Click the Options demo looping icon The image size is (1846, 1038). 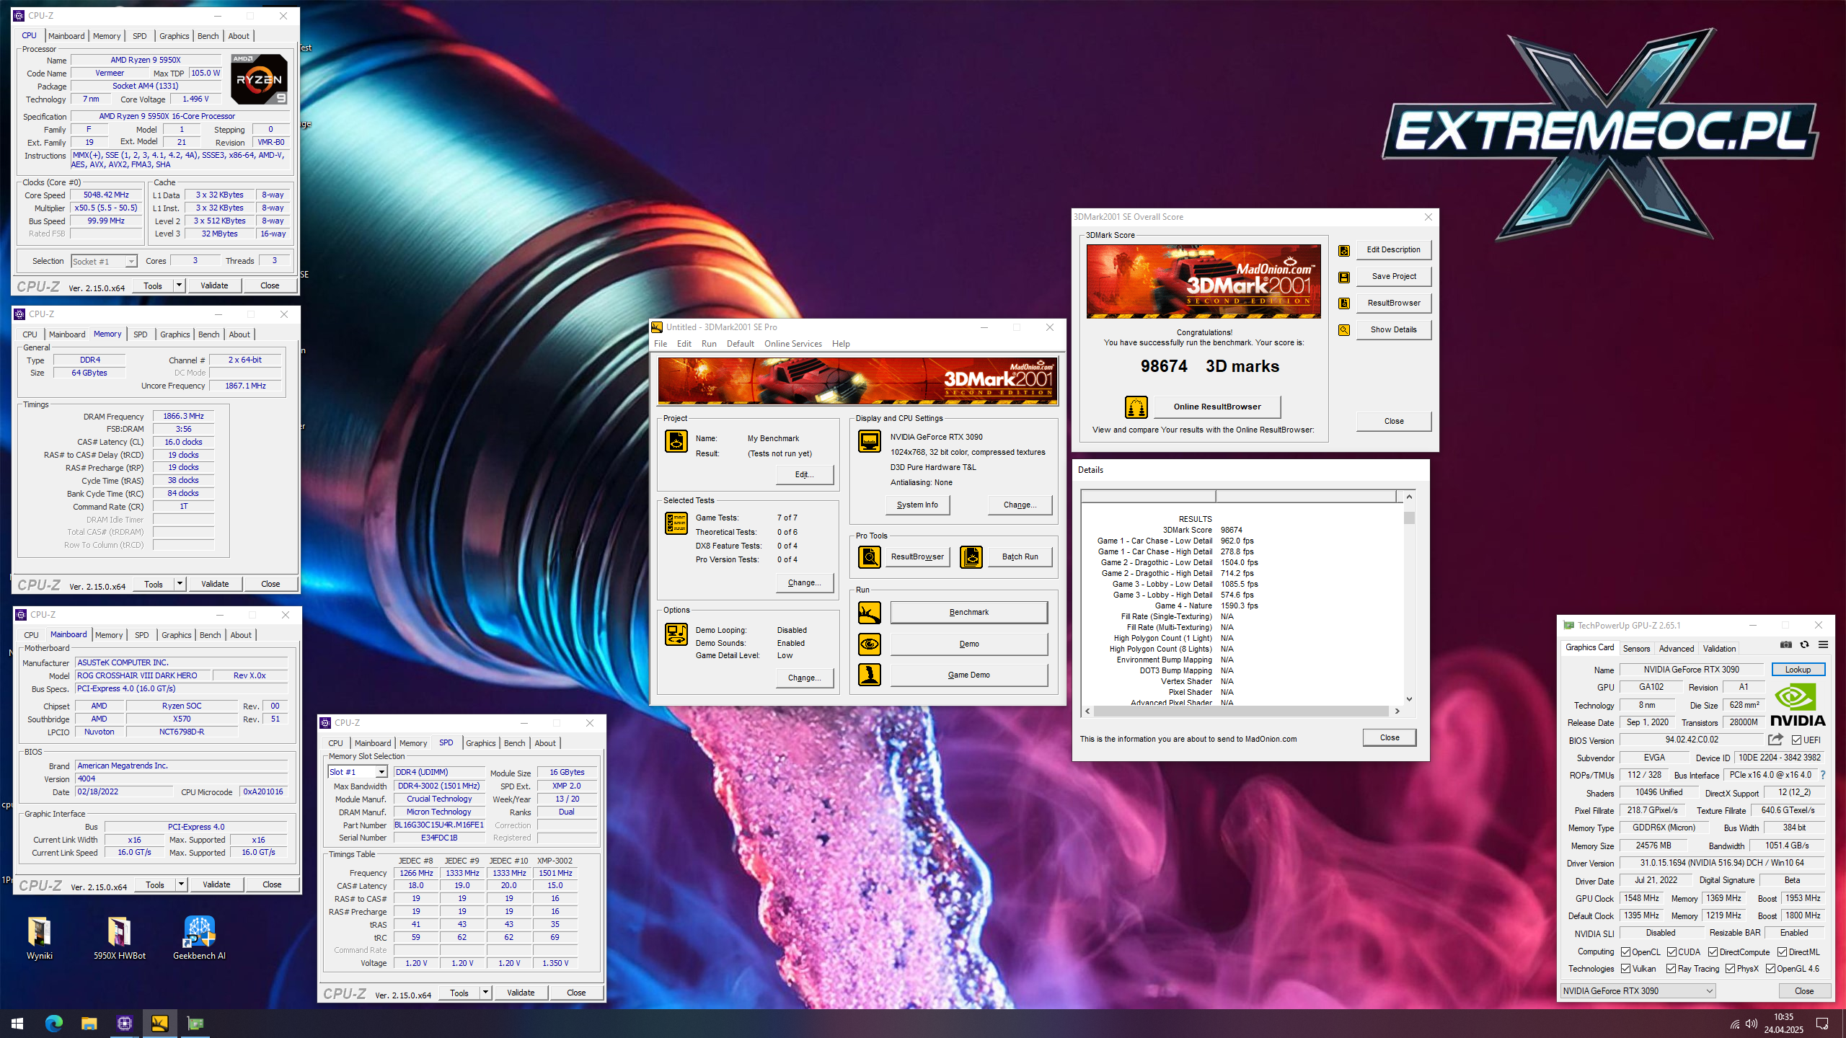click(676, 634)
